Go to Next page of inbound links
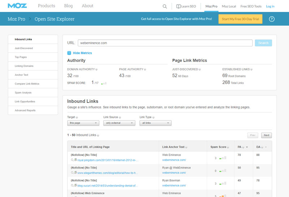The width and height of the screenshot is (289, 197). coord(267,135)
